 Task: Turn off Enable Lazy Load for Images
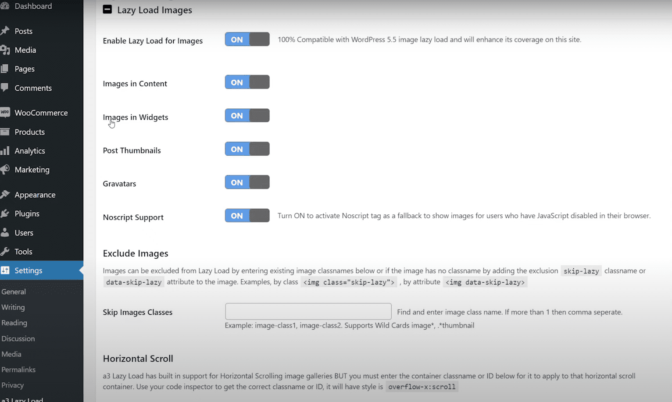(247, 39)
